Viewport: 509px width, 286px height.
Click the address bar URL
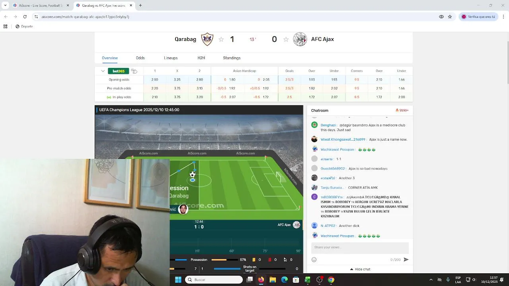(85, 17)
